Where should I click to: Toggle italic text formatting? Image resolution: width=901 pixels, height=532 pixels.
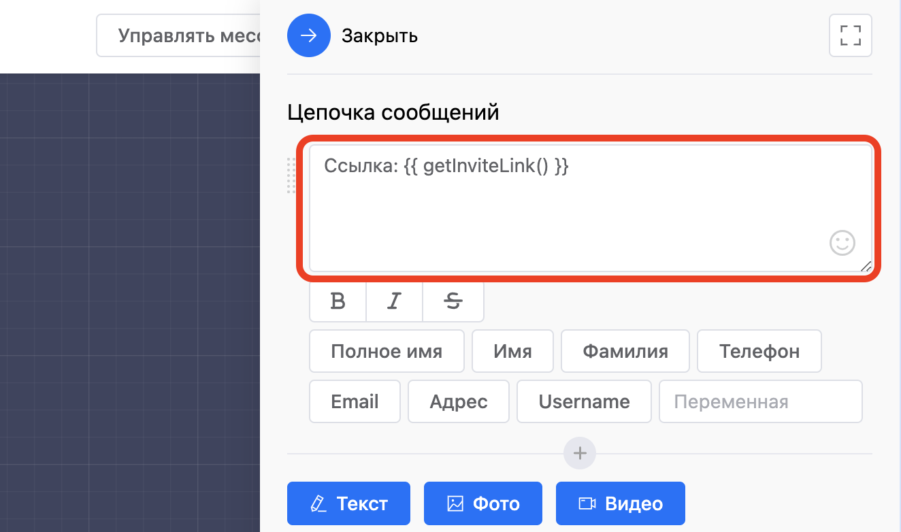tap(394, 301)
